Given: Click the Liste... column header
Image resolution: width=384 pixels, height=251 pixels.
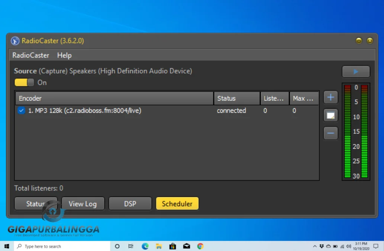Looking at the screenshot, I should point(275,98).
